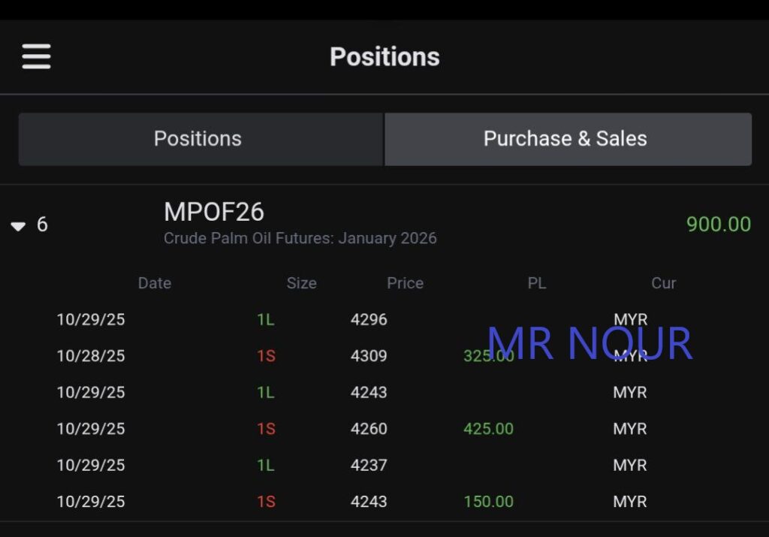Click the Positions page title
The width and height of the screenshot is (769, 537).
pos(384,57)
